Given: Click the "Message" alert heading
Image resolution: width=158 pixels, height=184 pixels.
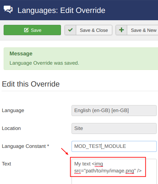Looking at the screenshot, I should point(21,54).
